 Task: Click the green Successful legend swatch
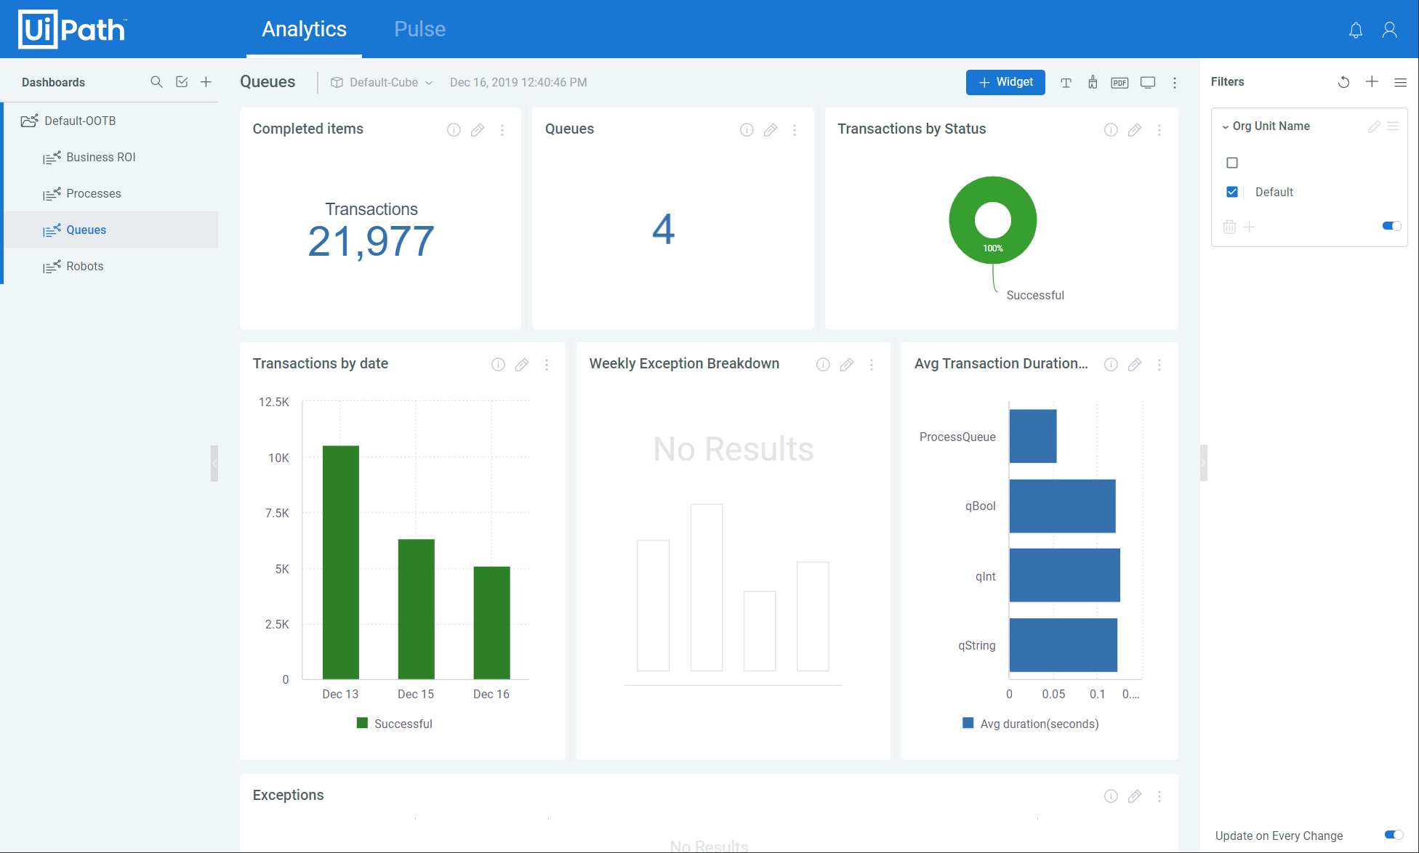click(x=362, y=723)
